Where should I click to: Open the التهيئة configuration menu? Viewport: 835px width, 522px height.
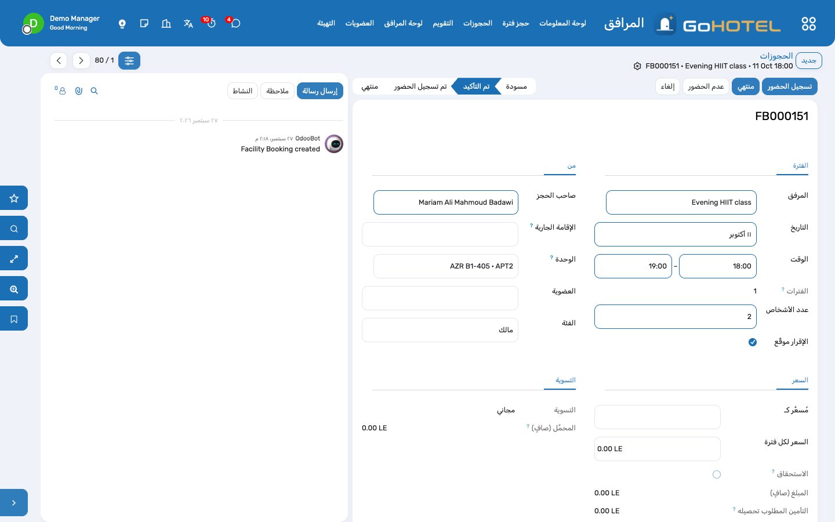(326, 23)
